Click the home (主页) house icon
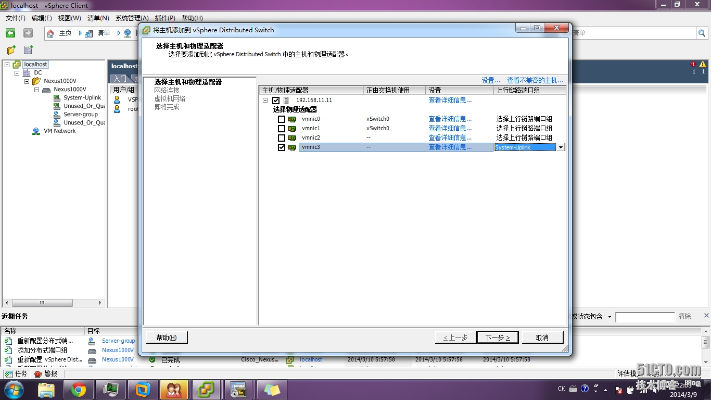Viewport: 711px width, 400px height. click(x=50, y=33)
